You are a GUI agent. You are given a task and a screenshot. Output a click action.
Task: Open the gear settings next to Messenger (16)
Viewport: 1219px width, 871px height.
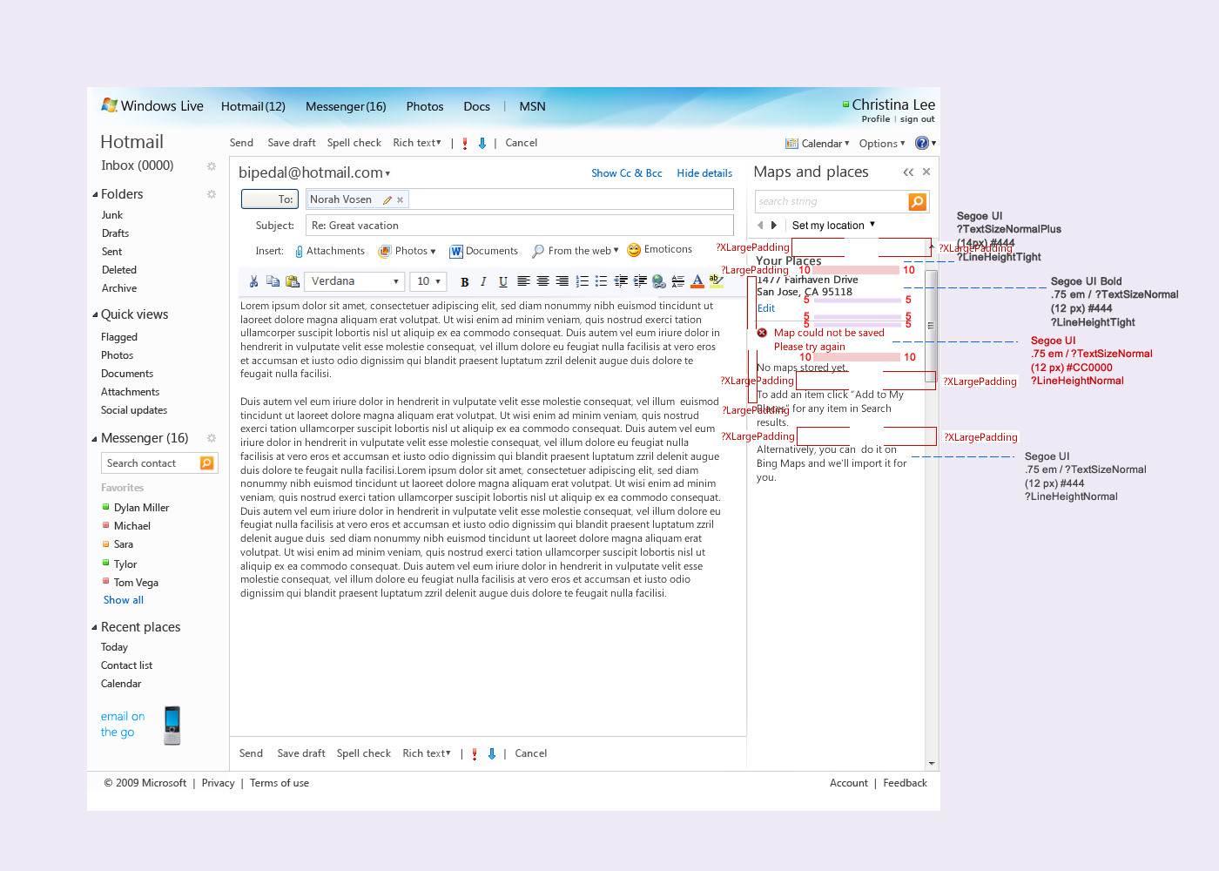coord(212,438)
